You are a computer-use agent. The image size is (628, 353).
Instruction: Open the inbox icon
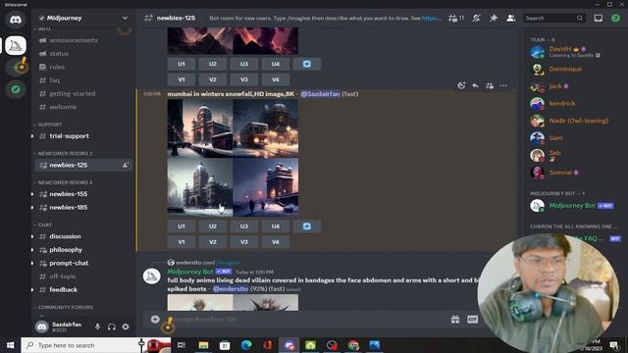pos(598,18)
